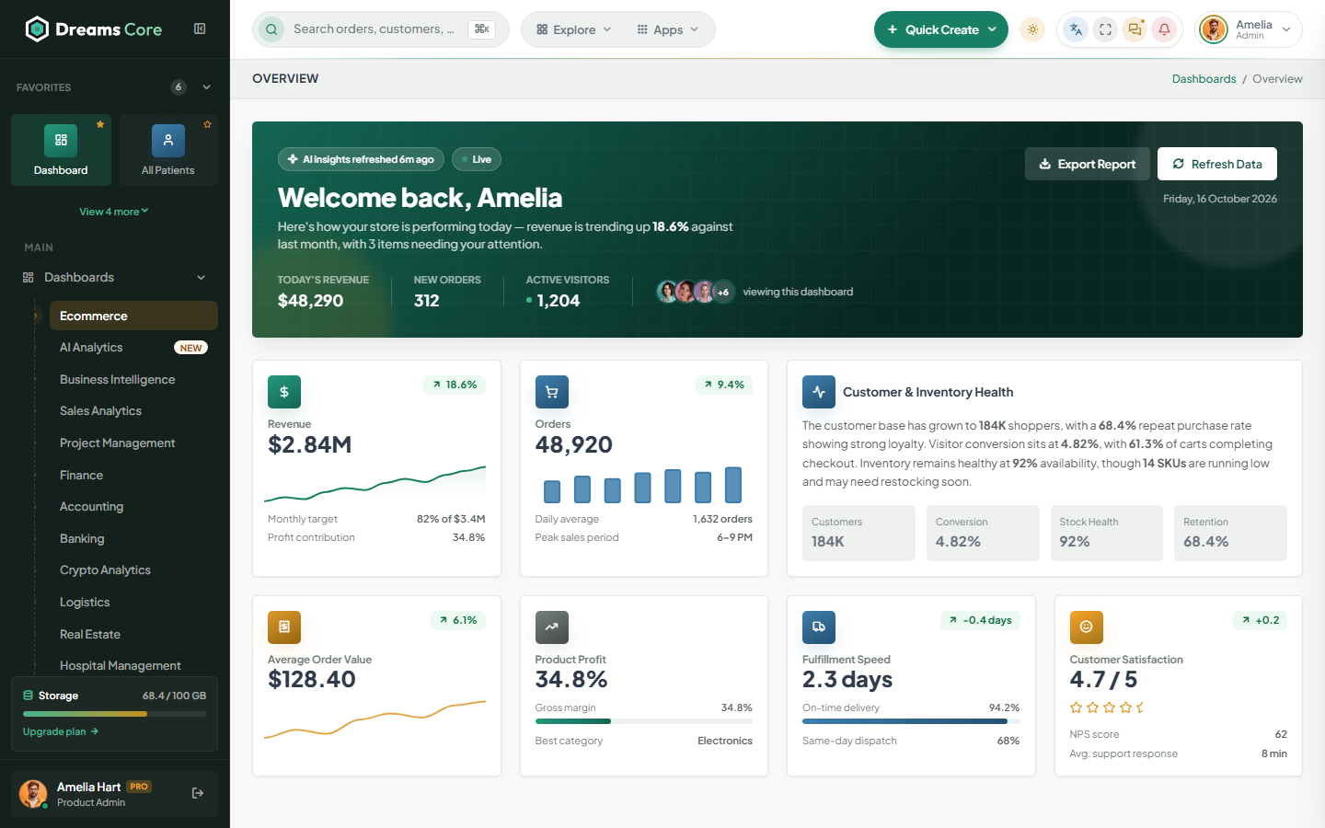This screenshot has width=1325, height=828.
Task: Toggle light theme sun icon
Action: pyautogui.click(x=1032, y=29)
